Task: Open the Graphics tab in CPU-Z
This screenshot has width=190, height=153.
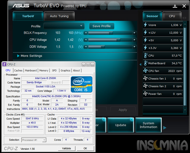Action: (x=65, y=71)
